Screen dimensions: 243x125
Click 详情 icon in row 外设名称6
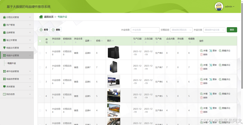click(x=201, y=79)
